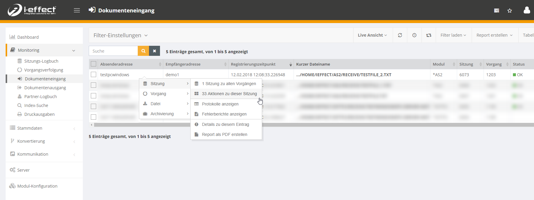Select '33 Aktionen zu dieser Sitzung'

point(229,94)
